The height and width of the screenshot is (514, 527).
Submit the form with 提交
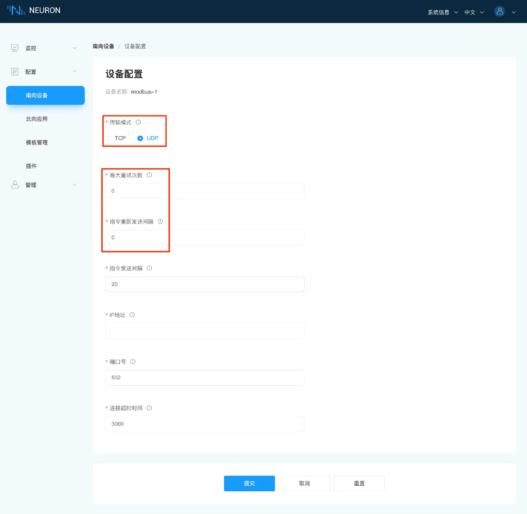(249, 483)
